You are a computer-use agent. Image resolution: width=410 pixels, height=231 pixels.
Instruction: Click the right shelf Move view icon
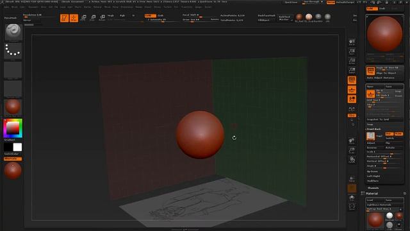click(352, 142)
